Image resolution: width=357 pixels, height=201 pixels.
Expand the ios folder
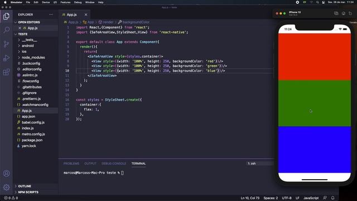point(24,51)
